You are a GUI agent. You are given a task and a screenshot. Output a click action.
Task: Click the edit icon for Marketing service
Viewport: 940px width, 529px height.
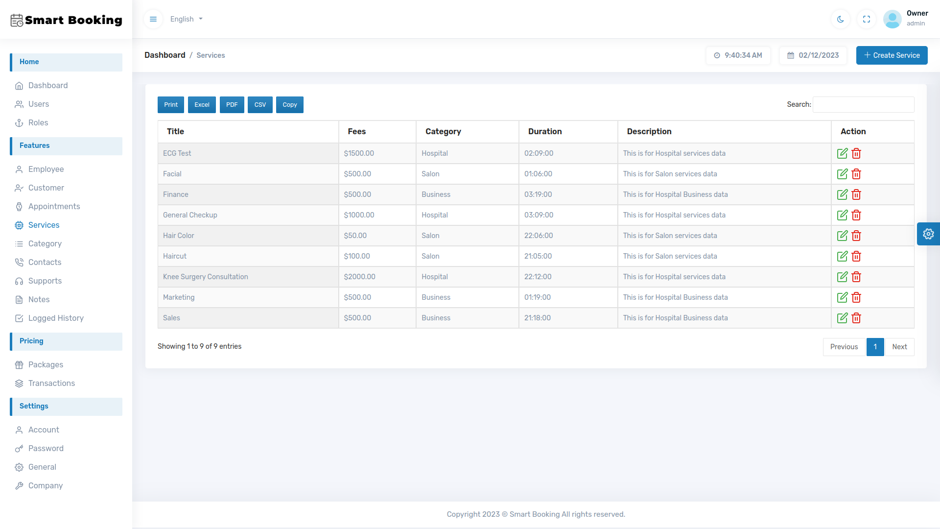(842, 297)
